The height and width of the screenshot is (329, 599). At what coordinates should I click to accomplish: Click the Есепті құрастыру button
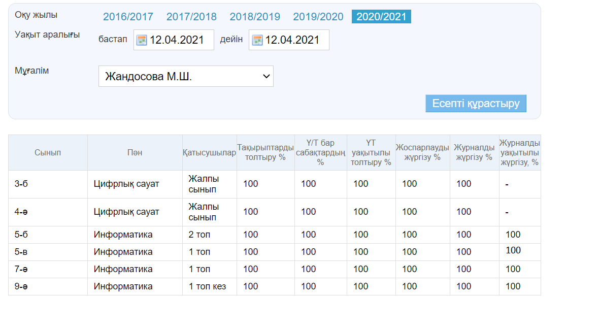point(476,103)
